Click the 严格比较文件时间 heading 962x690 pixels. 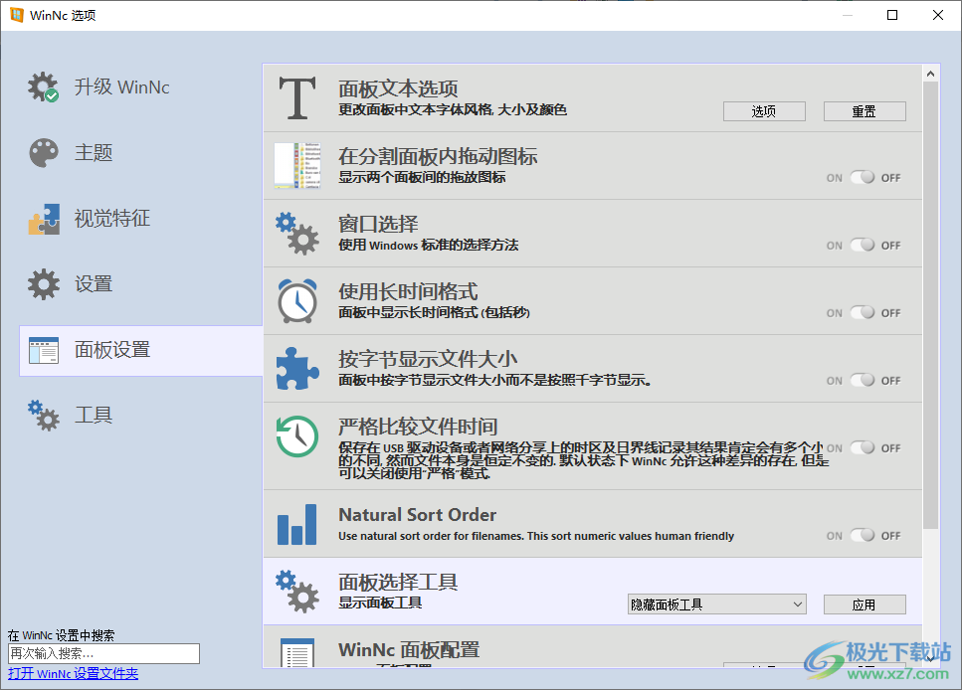pyautogui.click(x=418, y=427)
